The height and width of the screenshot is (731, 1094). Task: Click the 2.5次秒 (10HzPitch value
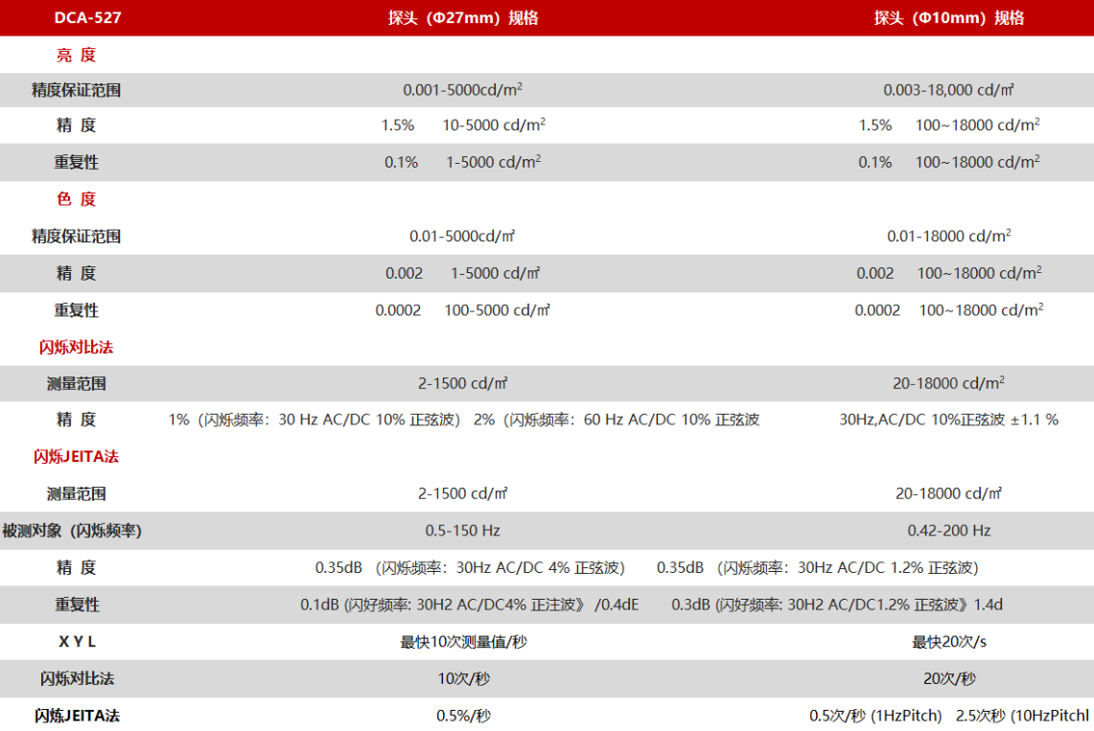(1022, 716)
